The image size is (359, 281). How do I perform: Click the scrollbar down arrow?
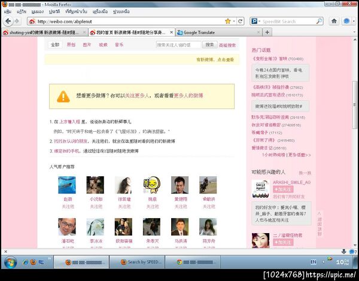(355, 245)
